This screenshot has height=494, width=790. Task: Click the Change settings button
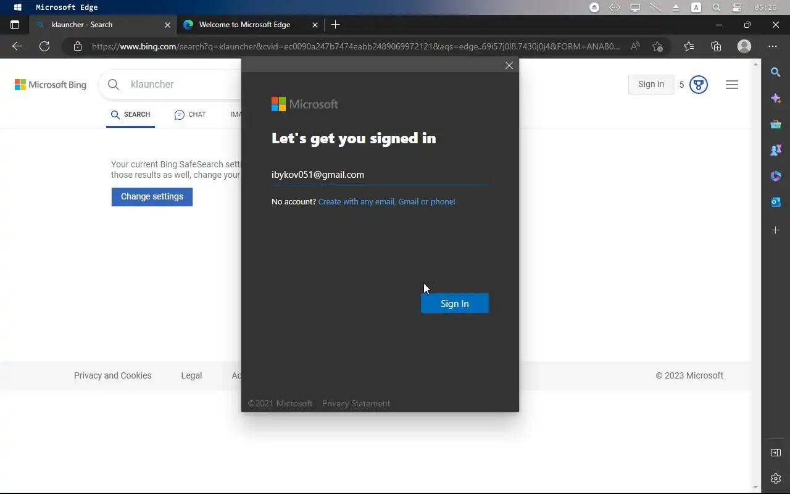(152, 196)
